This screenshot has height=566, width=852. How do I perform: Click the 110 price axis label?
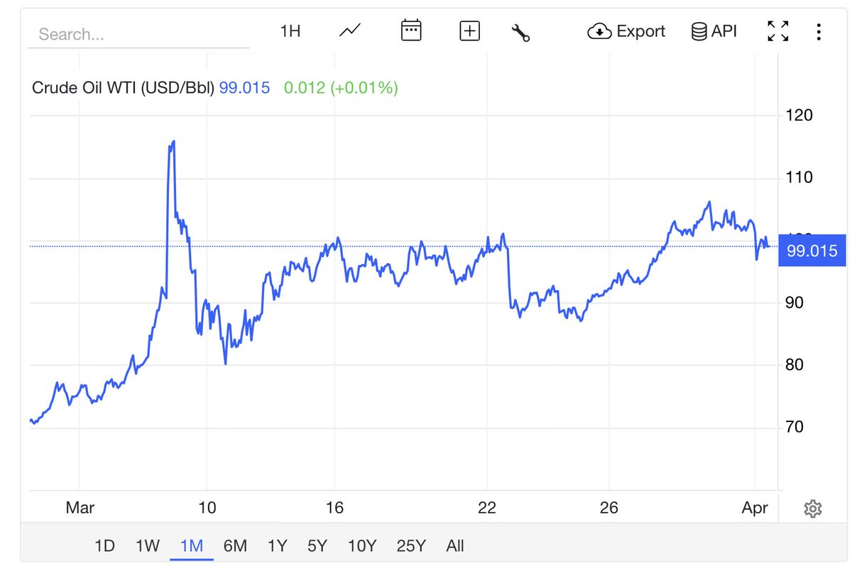coord(799,177)
